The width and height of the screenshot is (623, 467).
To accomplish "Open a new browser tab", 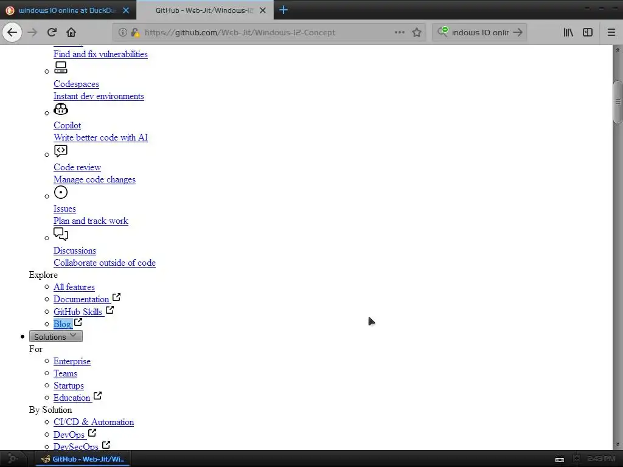I will [x=284, y=10].
